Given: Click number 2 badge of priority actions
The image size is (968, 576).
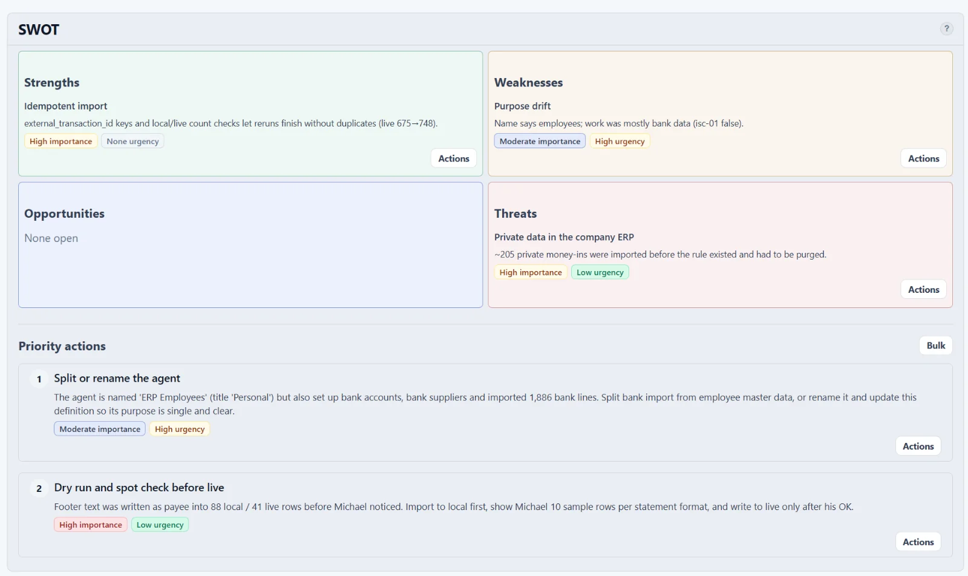Looking at the screenshot, I should (39, 488).
